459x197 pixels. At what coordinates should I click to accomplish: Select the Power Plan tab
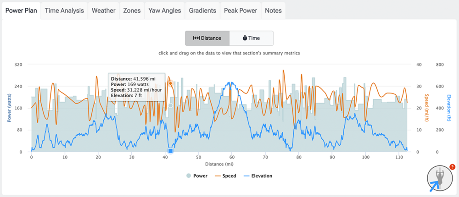click(x=21, y=11)
